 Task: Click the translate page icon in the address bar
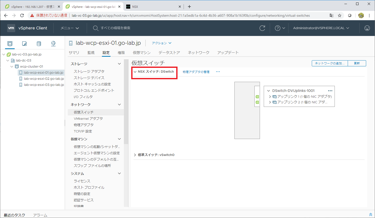332,15
